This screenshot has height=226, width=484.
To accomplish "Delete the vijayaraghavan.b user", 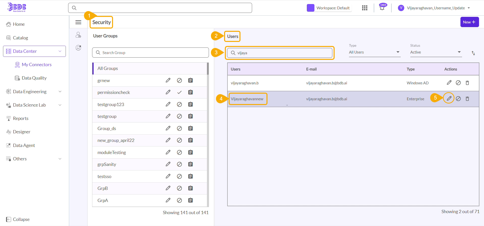I will 467,83.
